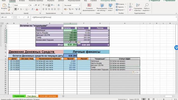Open the Arial font name dropdown
The image size is (178, 100).
coord(28,5)
